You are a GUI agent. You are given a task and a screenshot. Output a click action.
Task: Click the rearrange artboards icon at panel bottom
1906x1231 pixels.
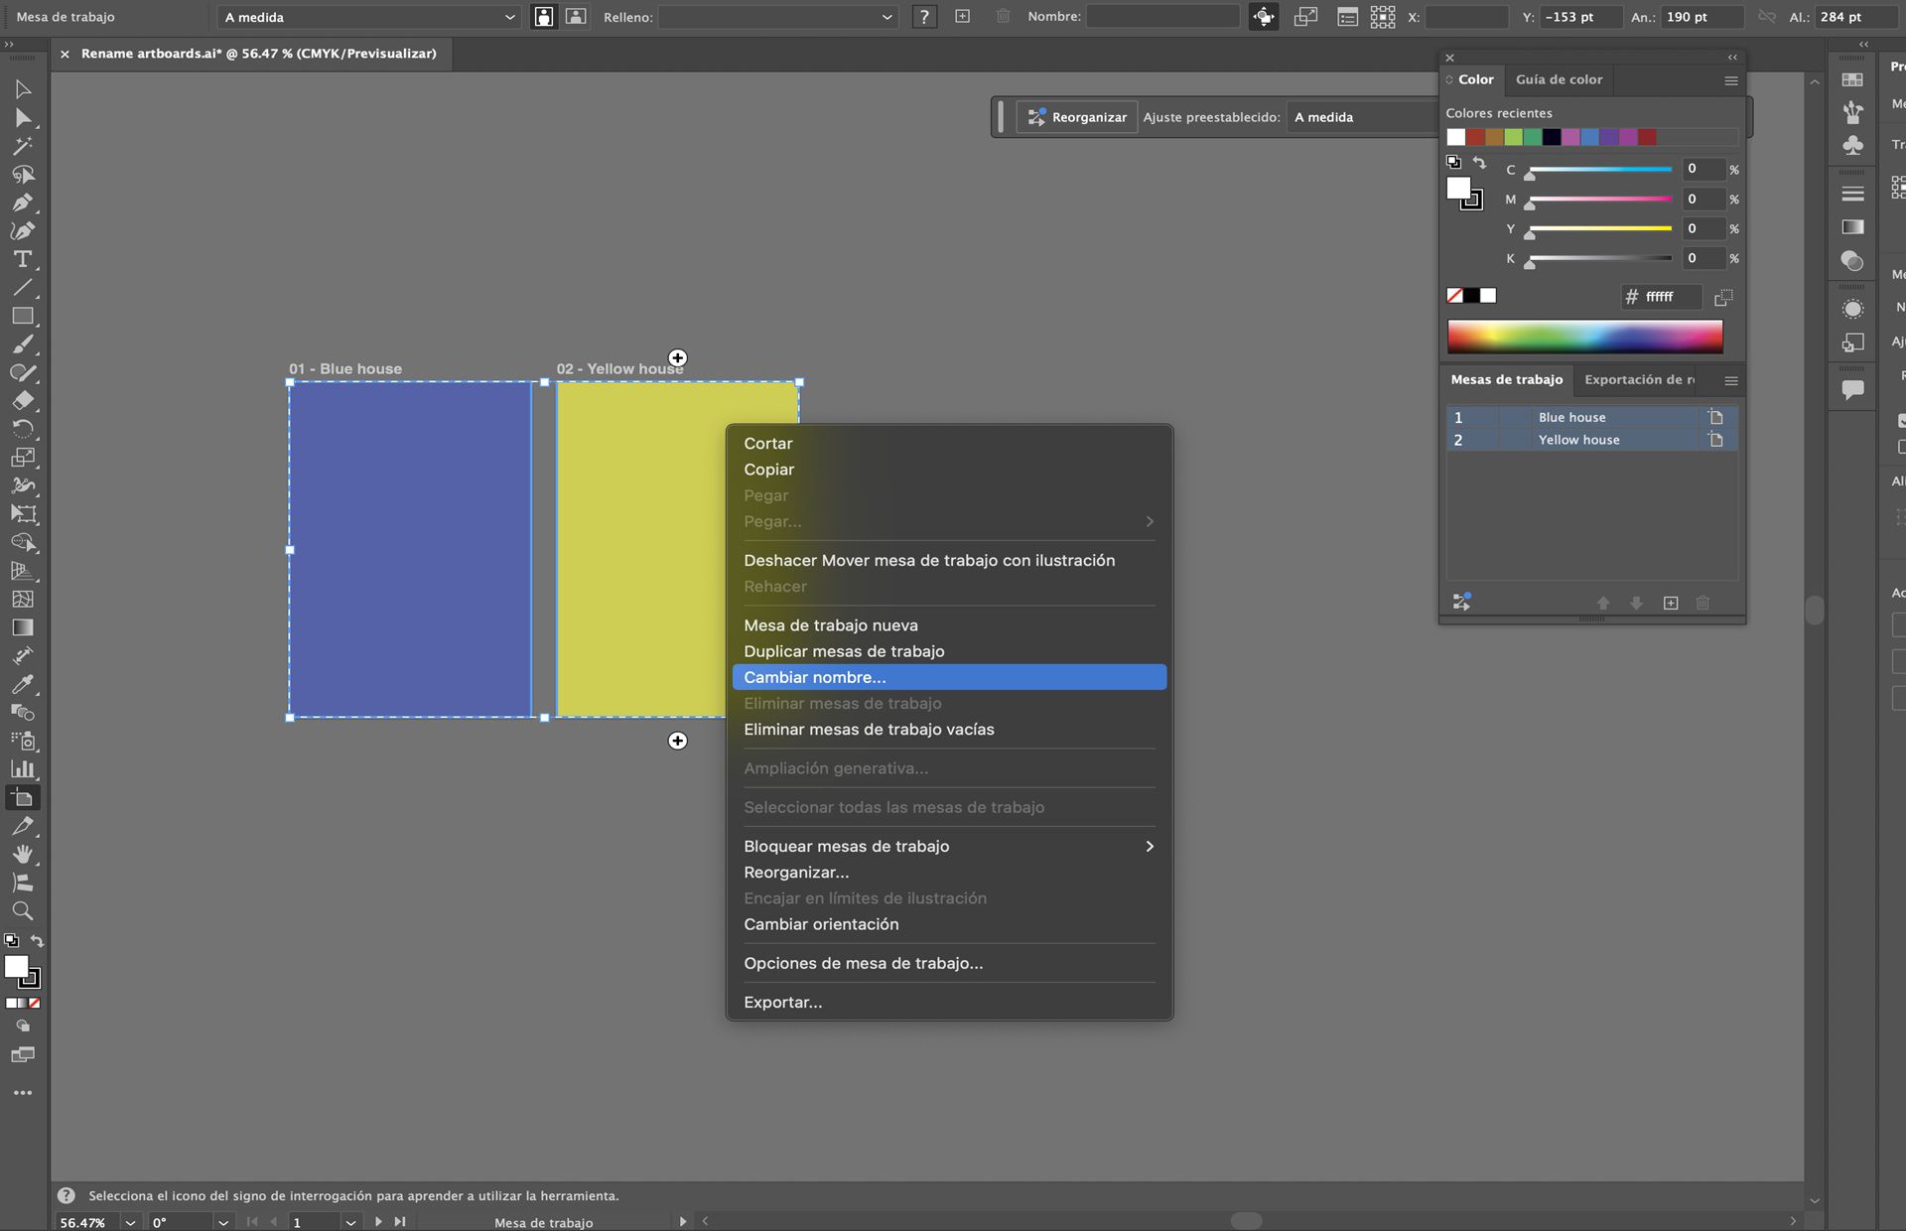click(x=1461, y=602)
